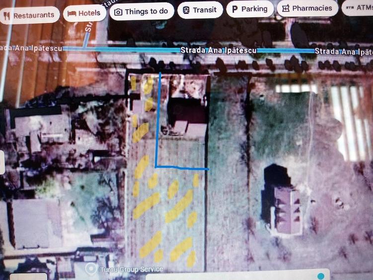The image size is (373, 280).
Task: Select center Strada Ana Ipătescu street label
Action: coord(219,50)
